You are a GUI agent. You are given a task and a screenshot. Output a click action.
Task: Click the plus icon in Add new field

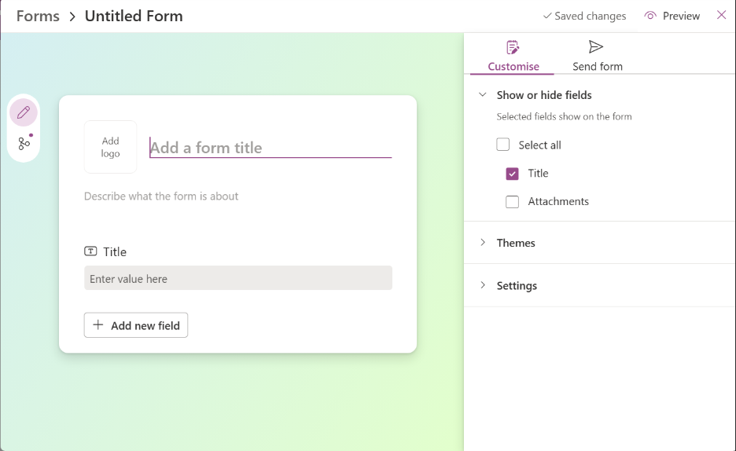pyautogui.click(x=98, y=325)
